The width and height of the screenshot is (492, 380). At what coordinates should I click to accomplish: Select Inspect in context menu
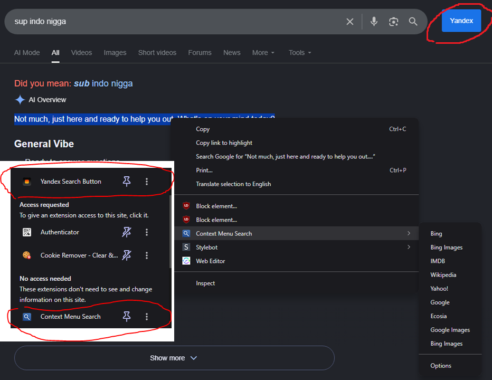pyautogui.click(x=295, y=283)
